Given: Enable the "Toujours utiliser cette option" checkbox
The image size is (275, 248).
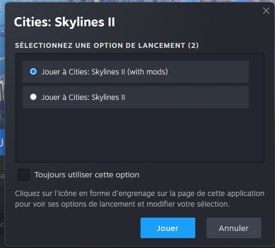Looking at the screenshot, I should click(24, 175).
